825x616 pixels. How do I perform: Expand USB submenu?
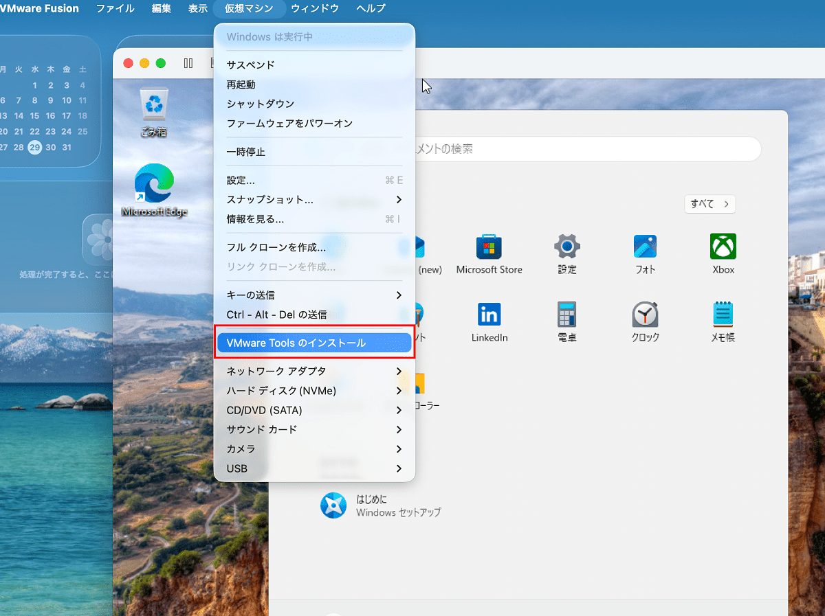pyautogui.click(x=315, y=468)
